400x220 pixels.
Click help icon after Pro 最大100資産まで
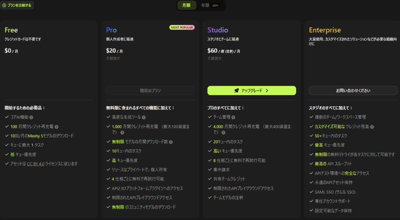[122, 133]
